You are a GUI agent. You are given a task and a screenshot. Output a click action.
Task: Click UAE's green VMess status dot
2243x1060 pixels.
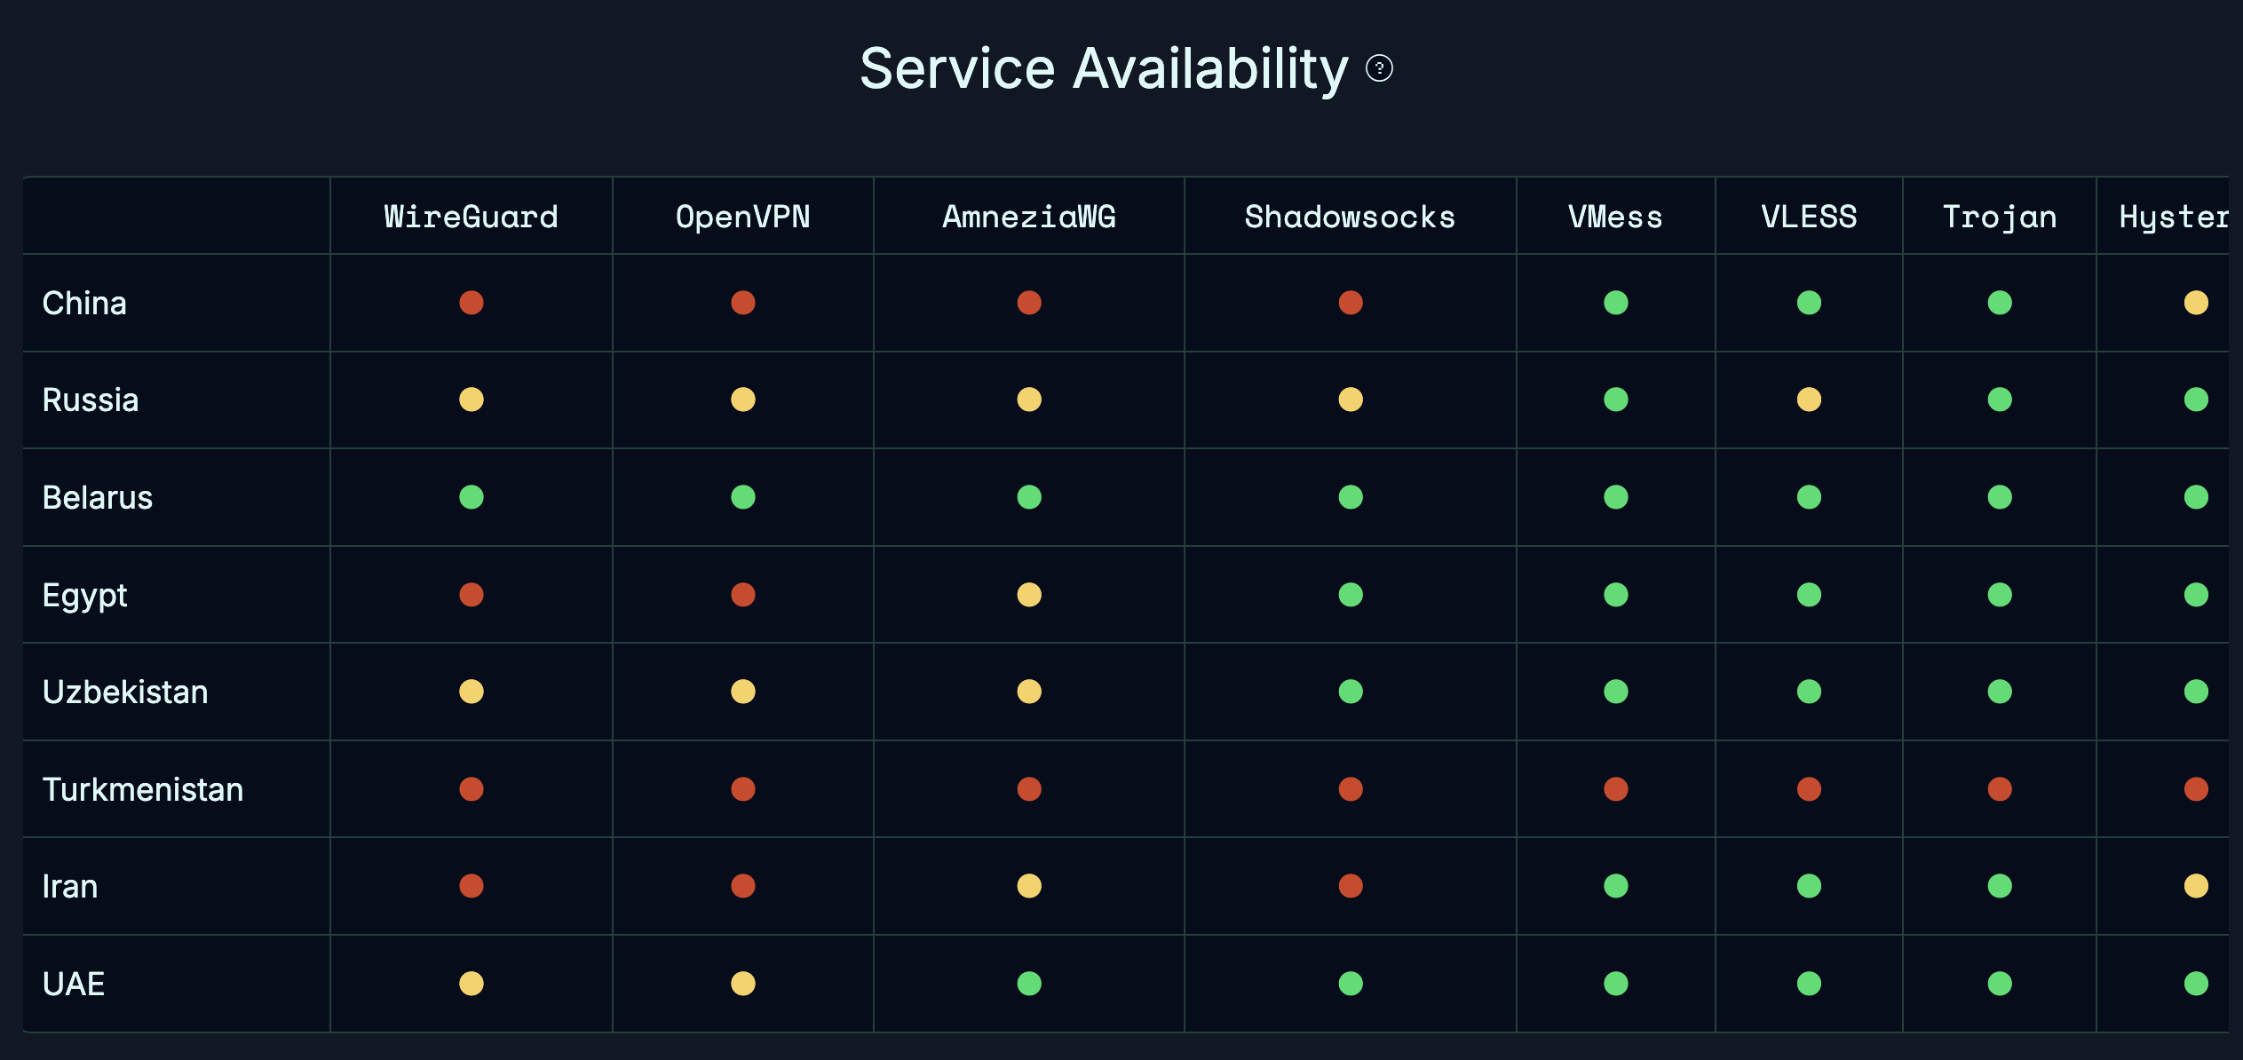(x=1616, y=984)
